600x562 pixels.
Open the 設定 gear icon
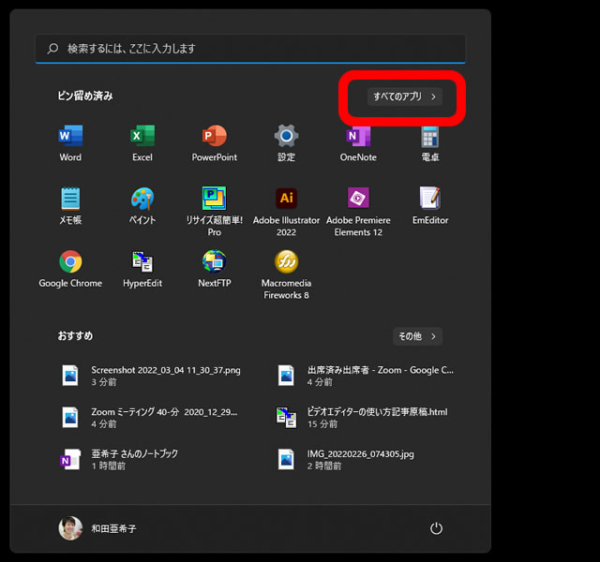(286, 137)
